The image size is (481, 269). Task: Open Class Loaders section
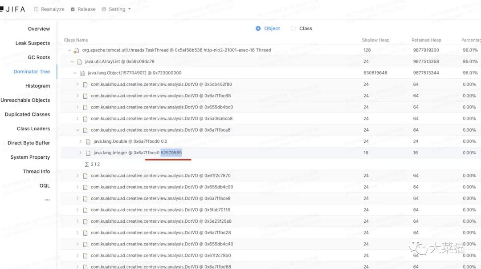(33, 128)
